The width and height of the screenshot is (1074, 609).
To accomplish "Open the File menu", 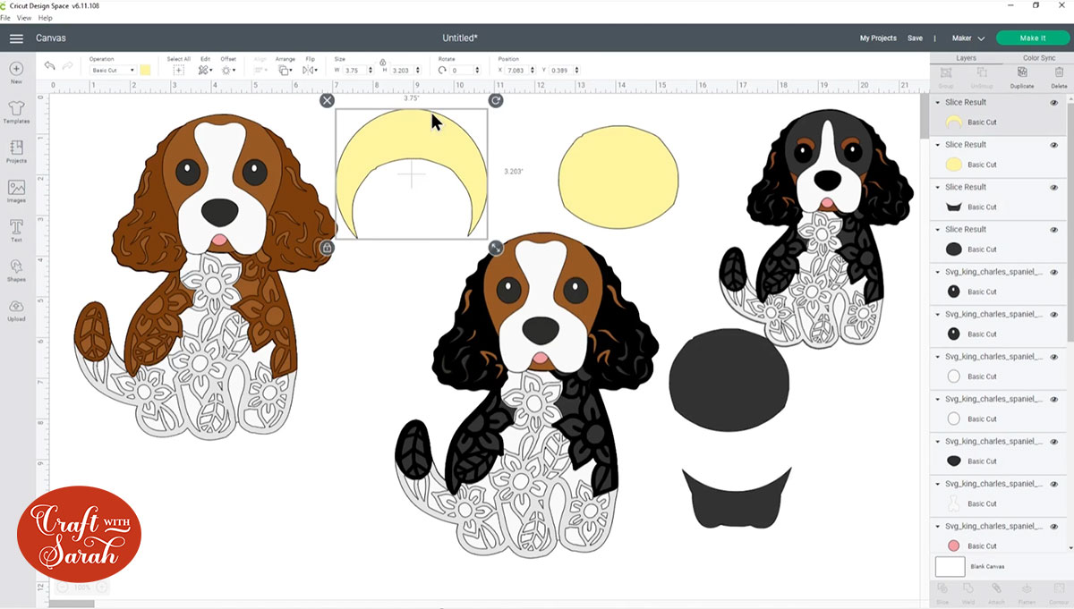I will 5,18.
